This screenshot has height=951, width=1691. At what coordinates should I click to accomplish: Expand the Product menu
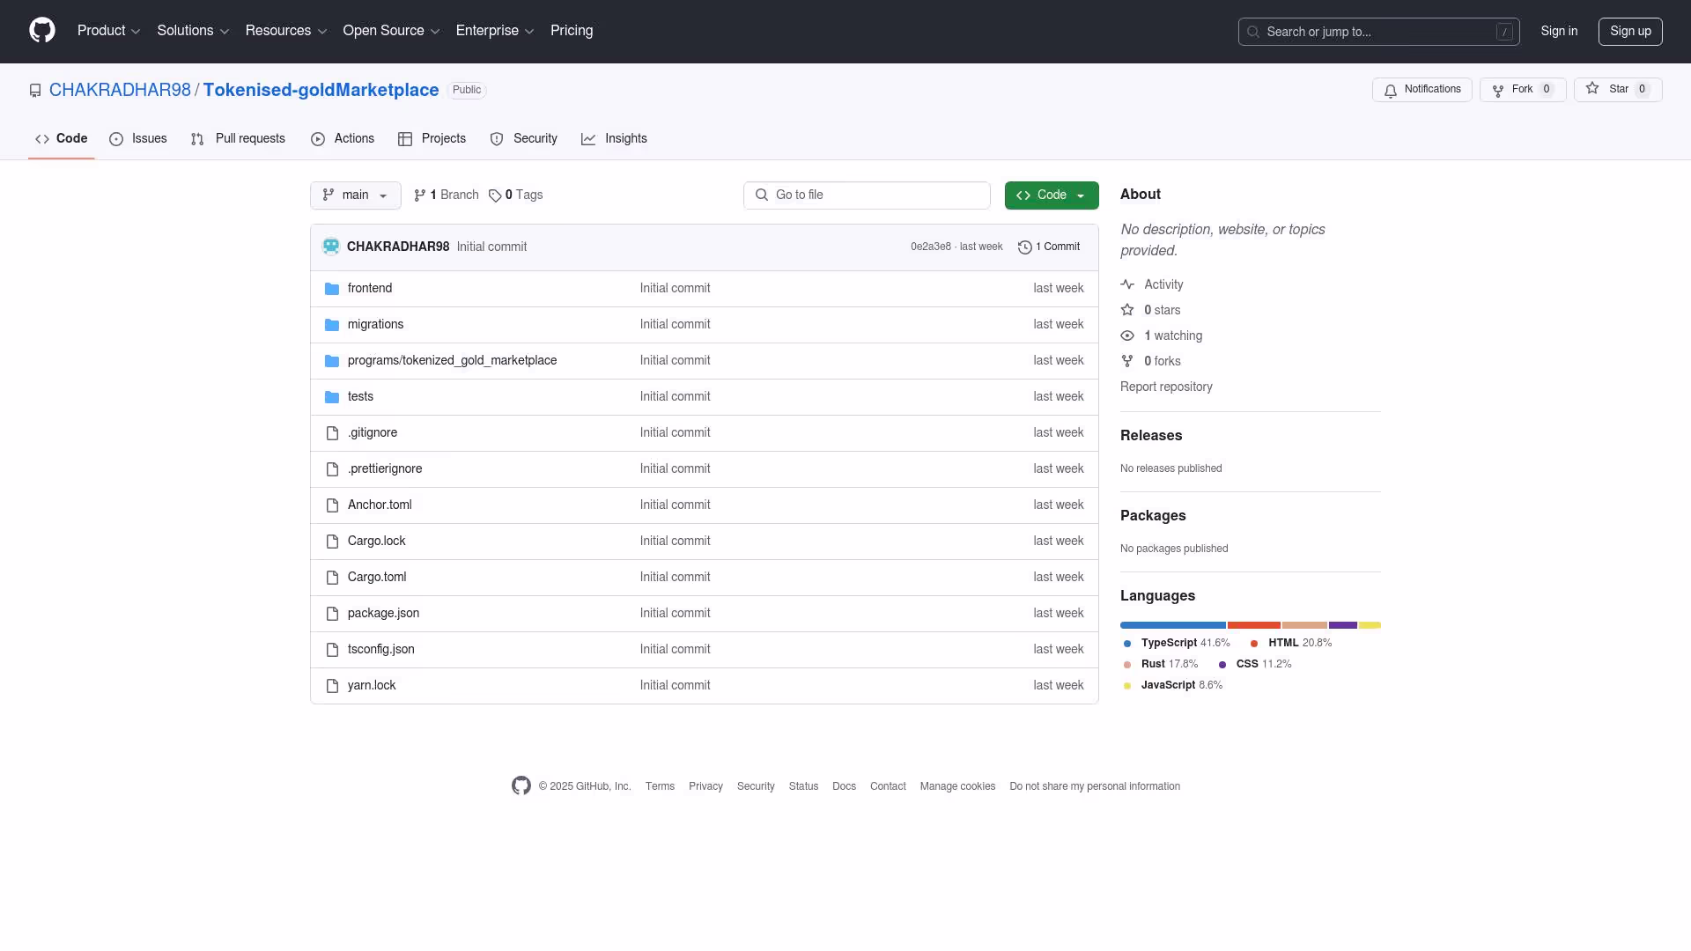[x=108, y=31]
